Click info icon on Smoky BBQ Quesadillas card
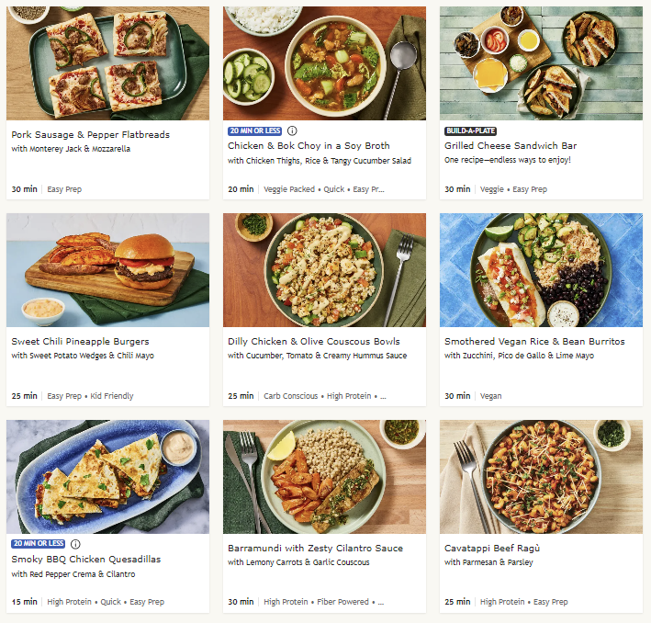Image resolution: width=651 pixels, height=623 pixels. 75,544
